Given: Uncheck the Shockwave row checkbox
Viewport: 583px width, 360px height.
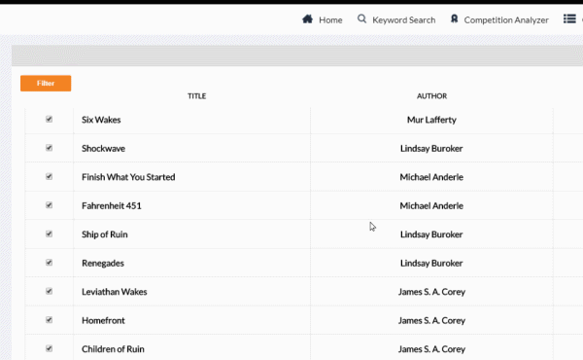Looking at the screenshot, I should pos(50,148).
